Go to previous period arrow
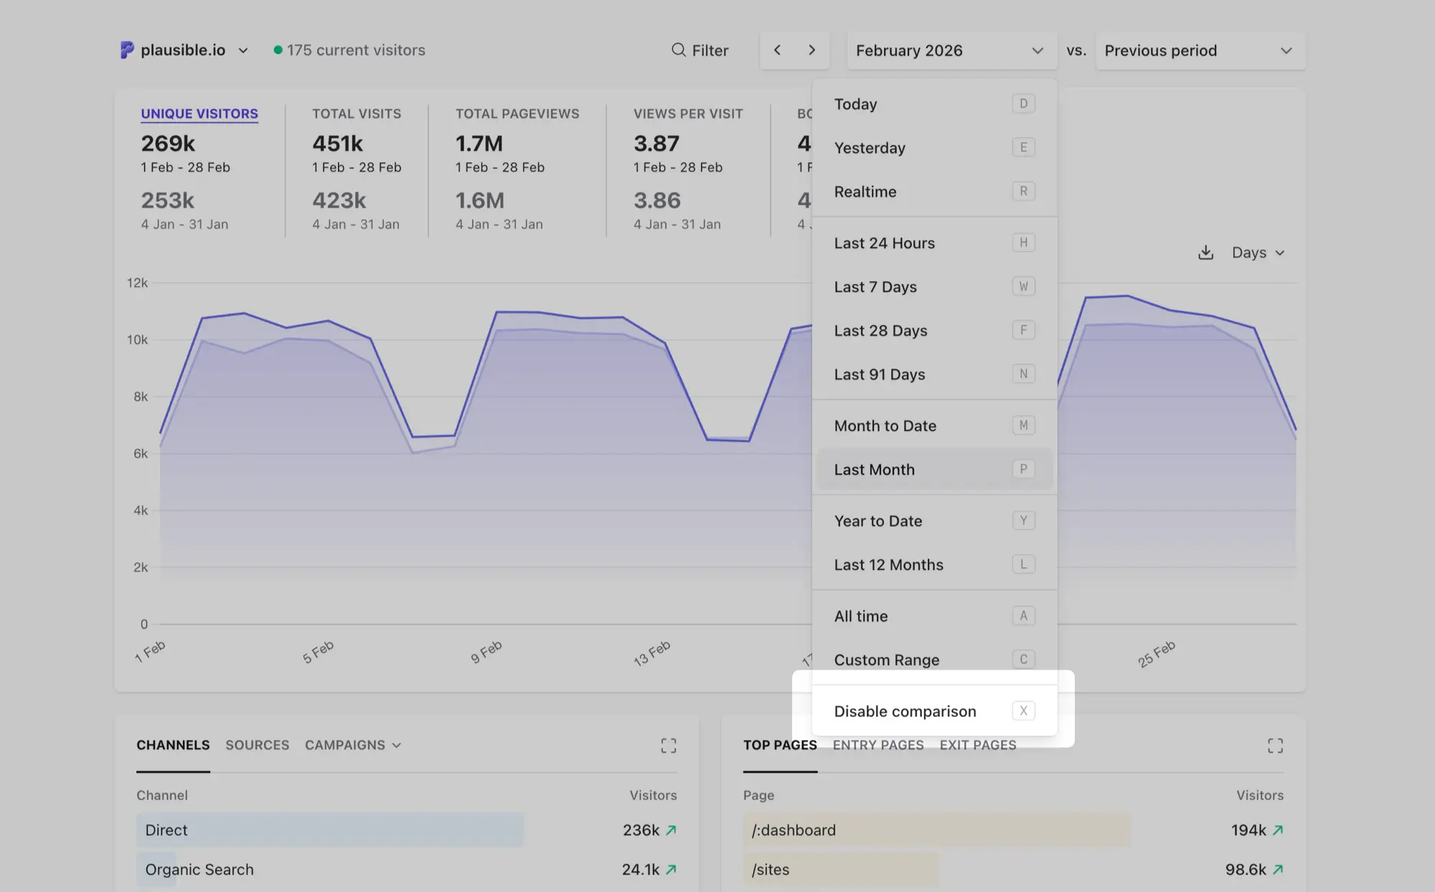 (x=777, y=50)
